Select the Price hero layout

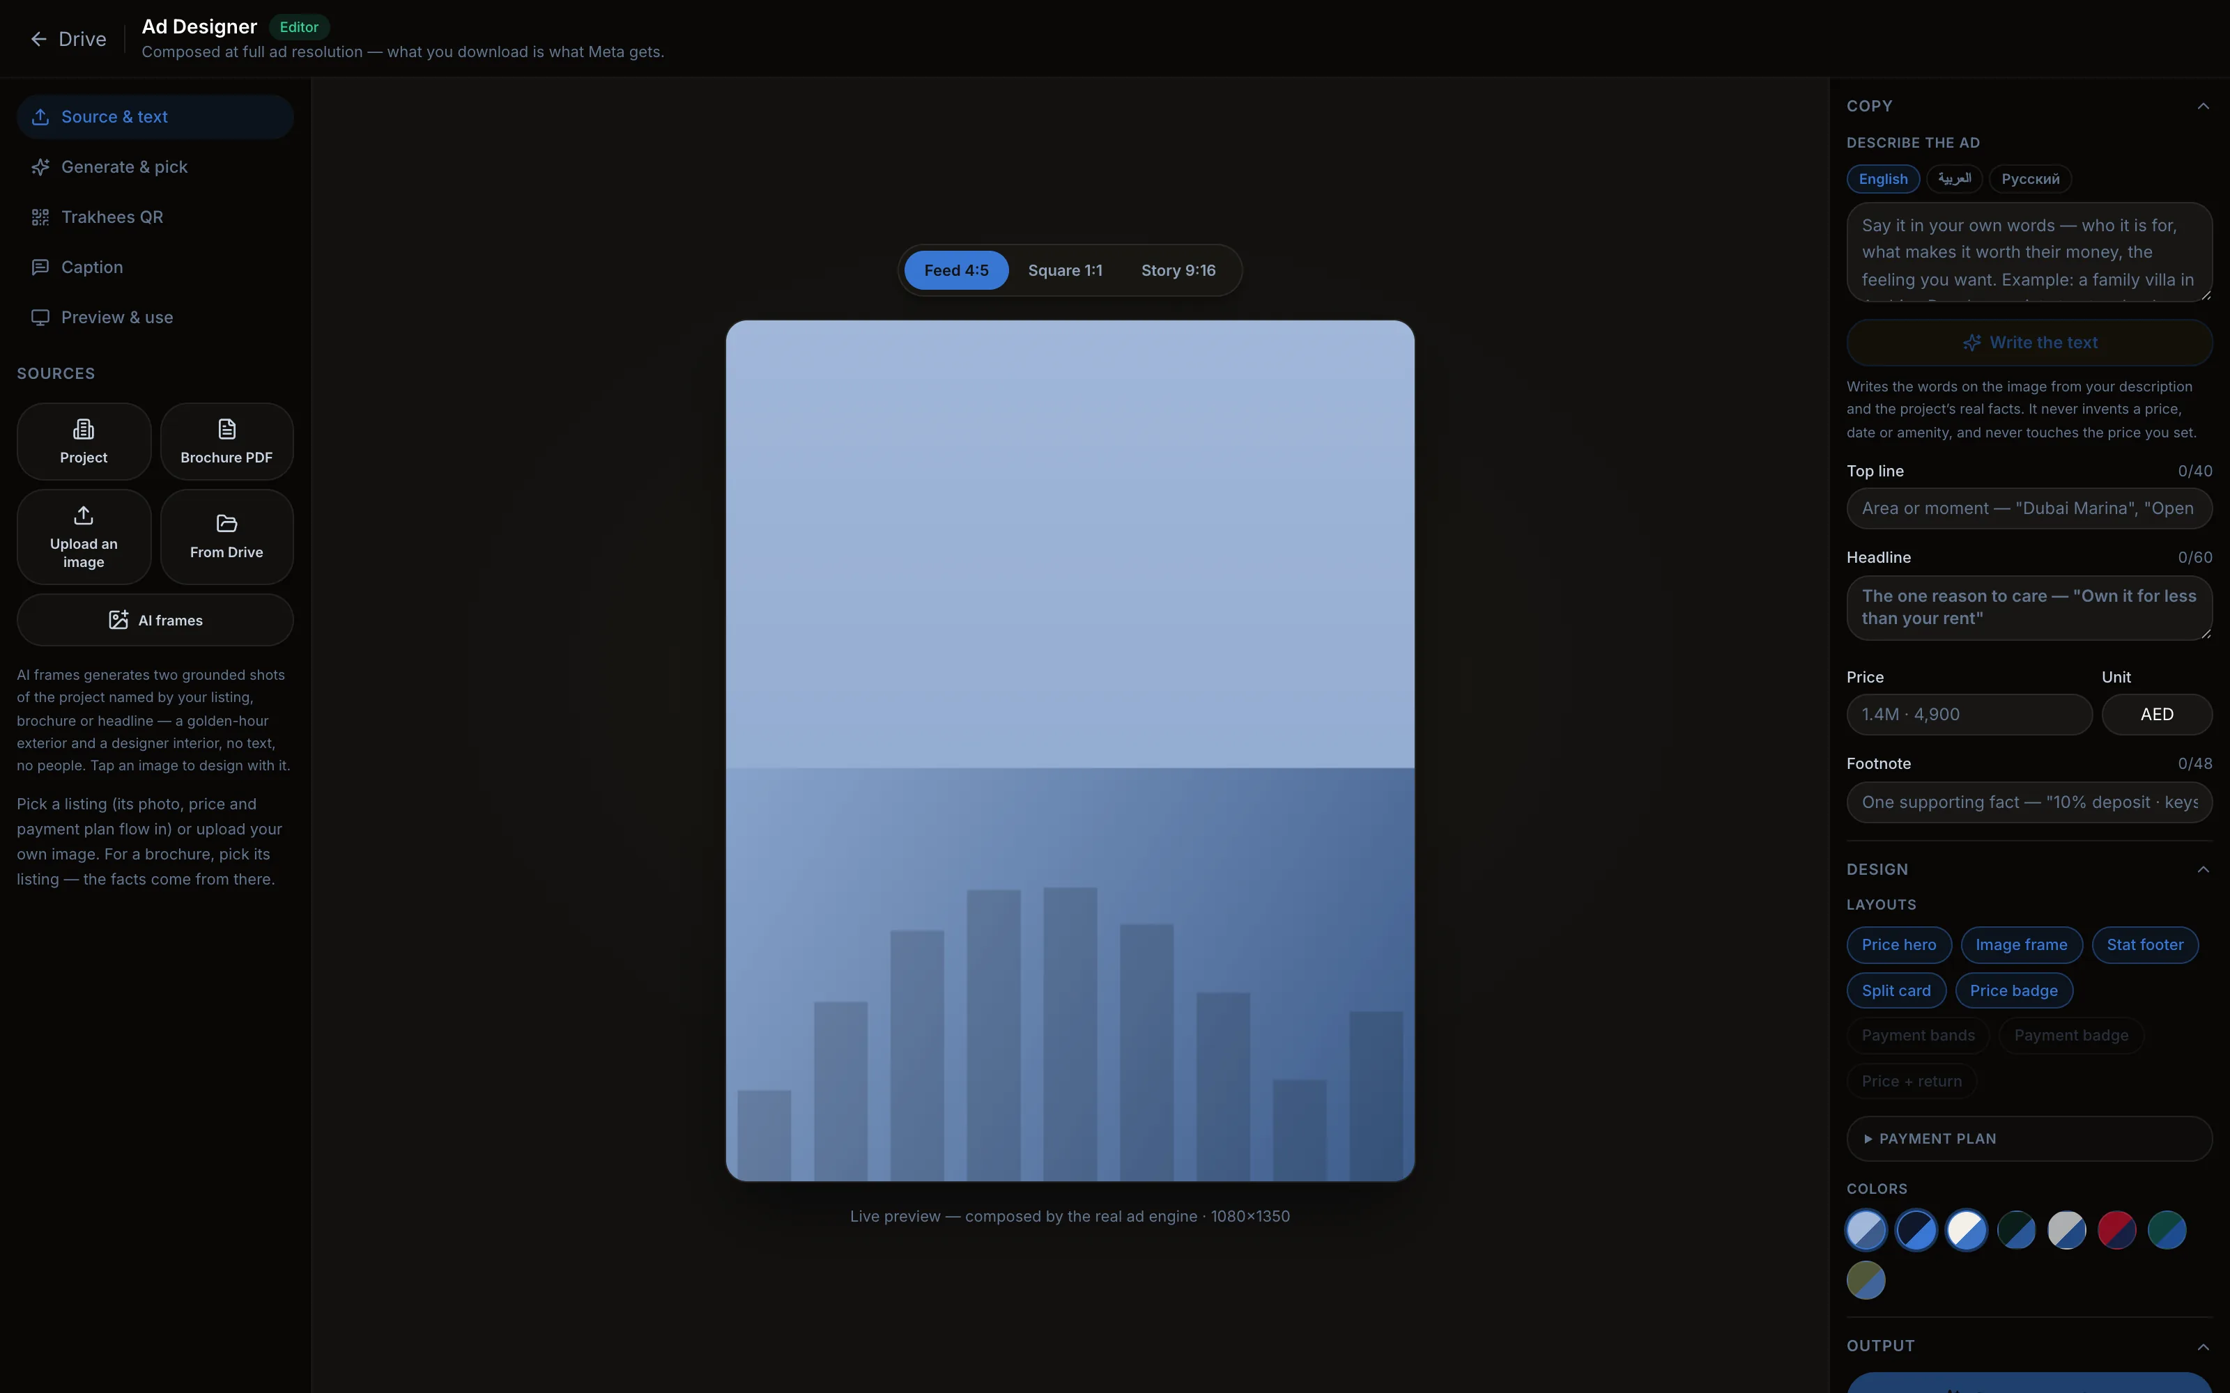click(x=1898, y=944)
